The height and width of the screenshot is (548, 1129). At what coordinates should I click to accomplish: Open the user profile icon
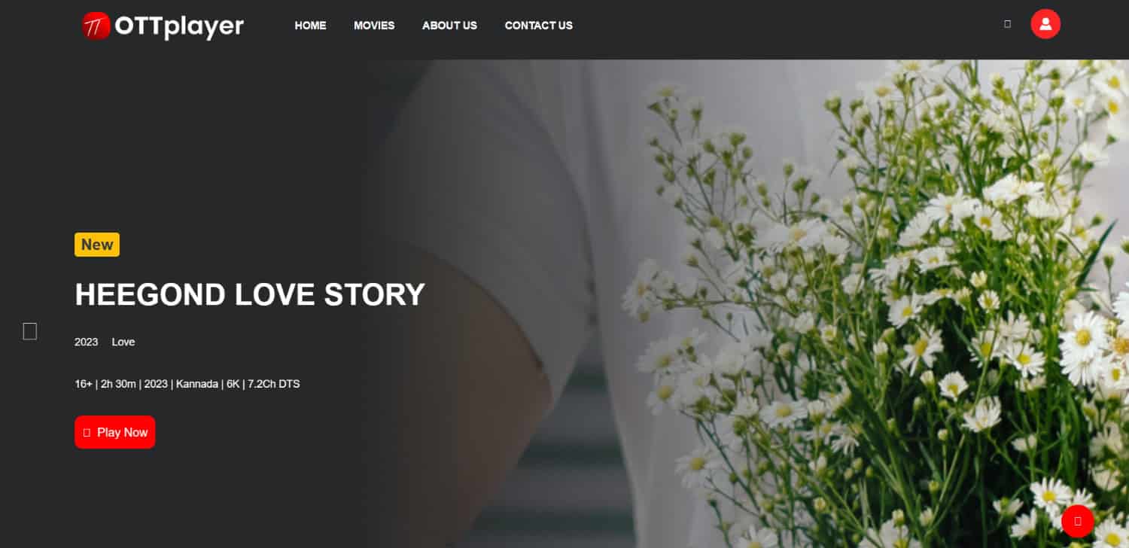[1045, 24]
